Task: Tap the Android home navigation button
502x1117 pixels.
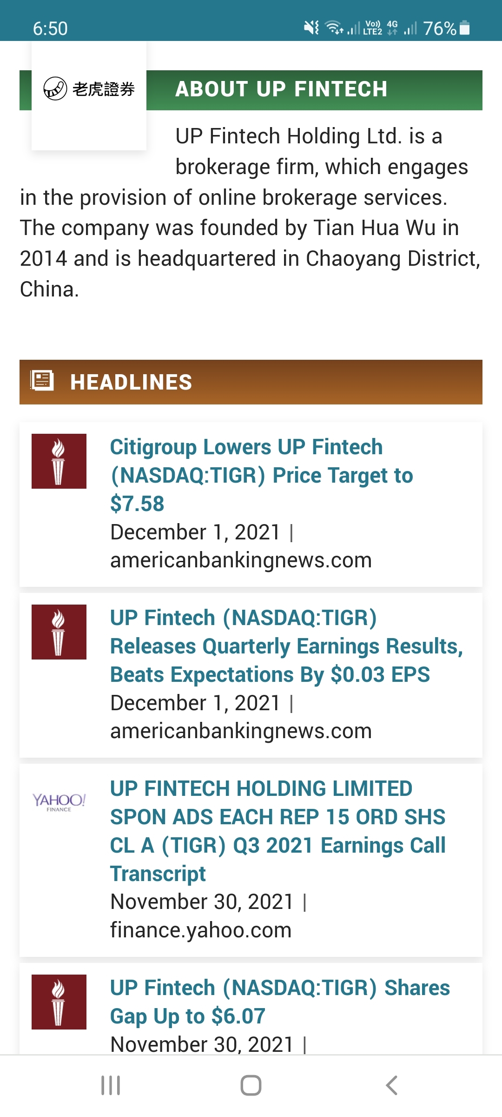Action: tap(251, 1085)
